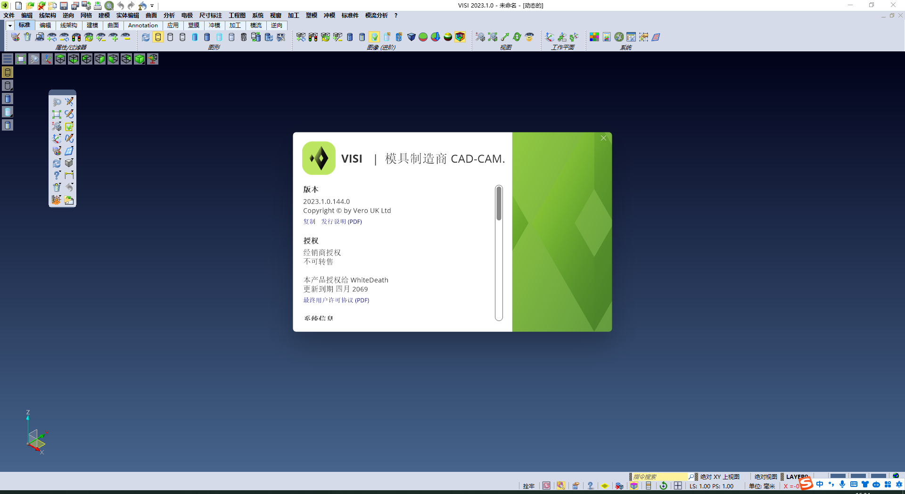
Task: Click the view rotation reset icon in status bar
Action: pyautogui.click(x=664, y=486)
